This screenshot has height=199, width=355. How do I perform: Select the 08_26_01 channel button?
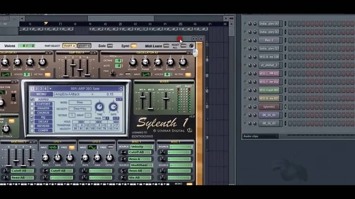click(269, 115)
